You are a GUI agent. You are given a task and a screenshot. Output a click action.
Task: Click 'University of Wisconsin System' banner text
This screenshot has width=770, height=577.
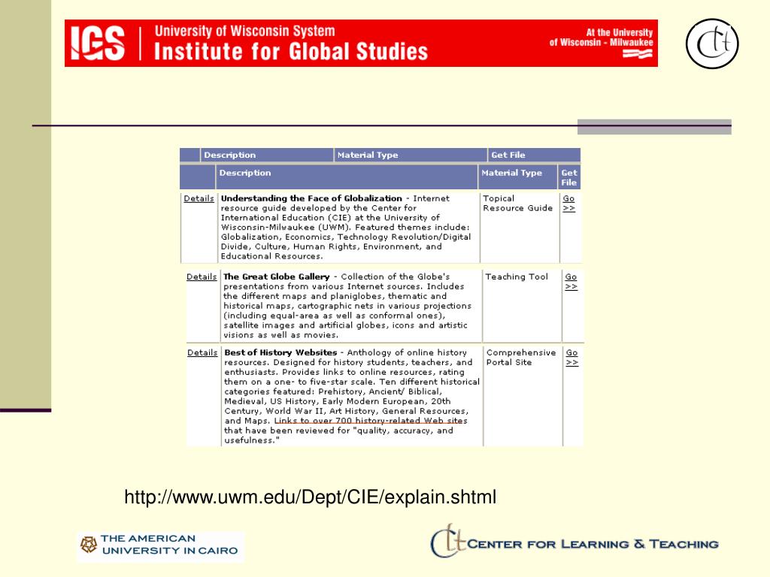pyautogui.click(x=244, y=32)
